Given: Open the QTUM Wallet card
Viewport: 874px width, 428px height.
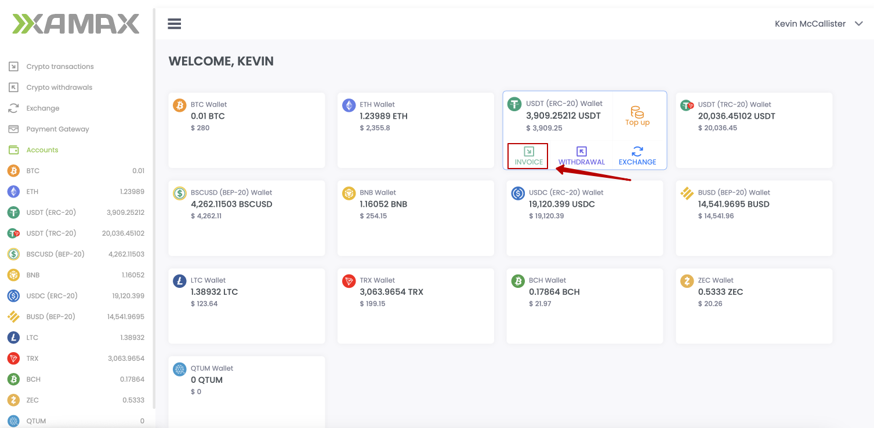Looking at the screenshot, I should coord(246,392).
